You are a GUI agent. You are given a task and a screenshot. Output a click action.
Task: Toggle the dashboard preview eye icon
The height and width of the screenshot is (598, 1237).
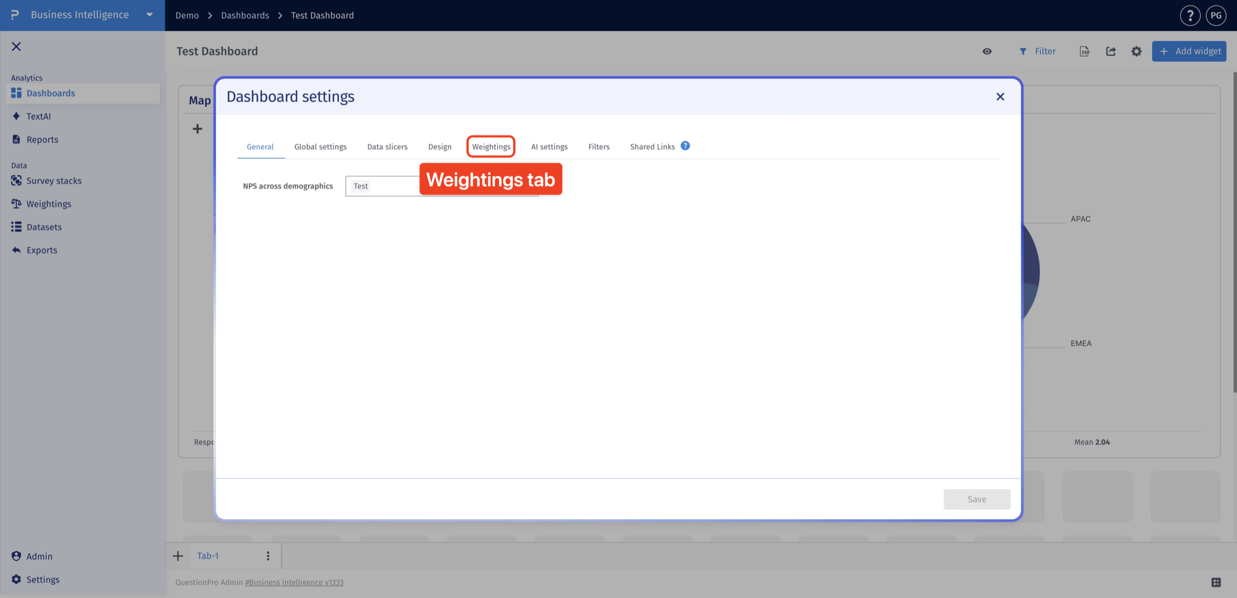[987, 51]
